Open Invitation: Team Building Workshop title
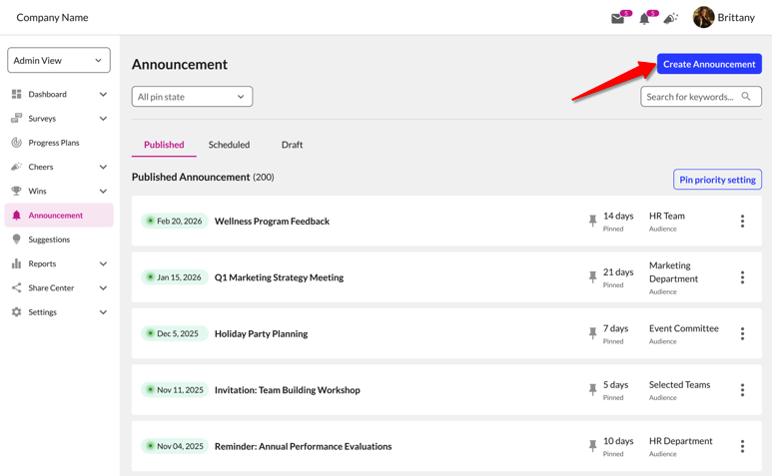 click(x=287, y=390)
